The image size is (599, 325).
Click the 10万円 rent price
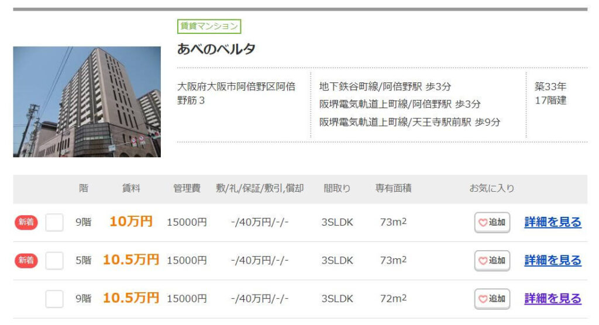tap(131, 222)
